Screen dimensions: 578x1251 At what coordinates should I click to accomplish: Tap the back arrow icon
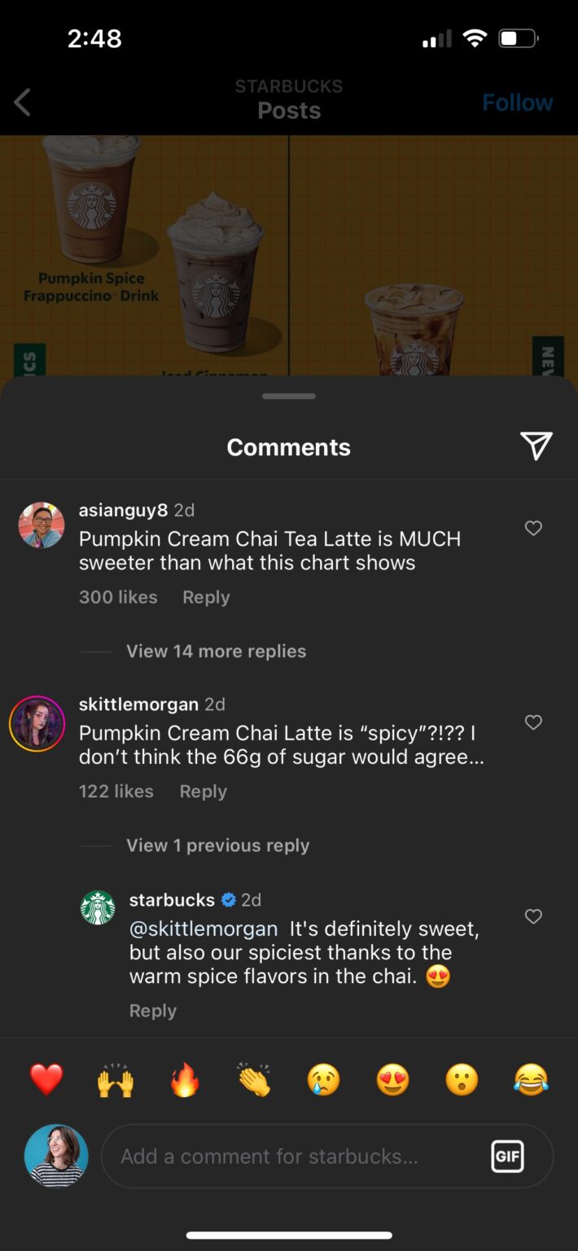[23, 103]
